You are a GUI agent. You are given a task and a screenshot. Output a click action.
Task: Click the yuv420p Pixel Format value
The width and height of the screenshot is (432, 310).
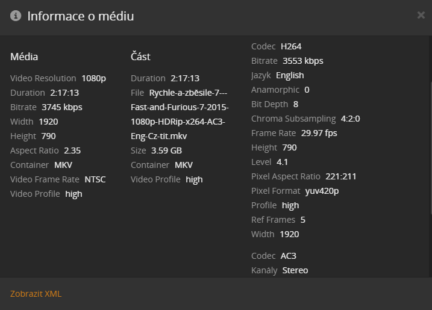(322, 191)
